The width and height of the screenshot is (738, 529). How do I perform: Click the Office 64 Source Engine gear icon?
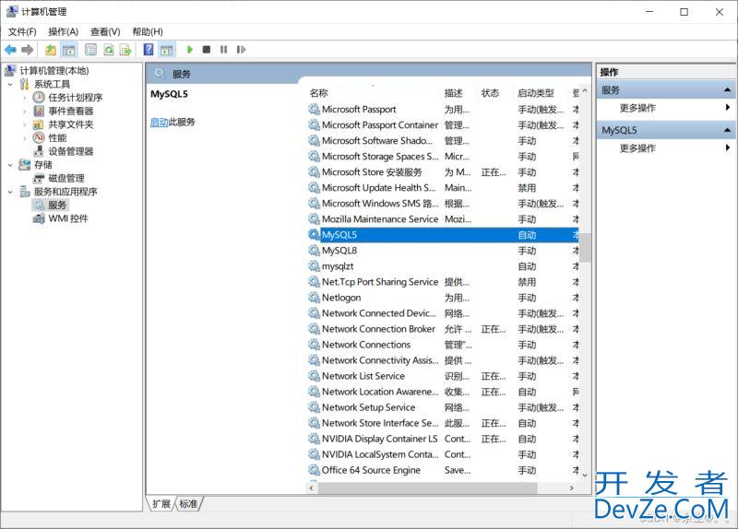coord(314,470)
